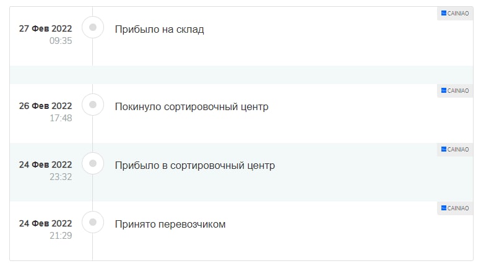
Task: Select the time stamp 21:29
Action: click(61, 235)
